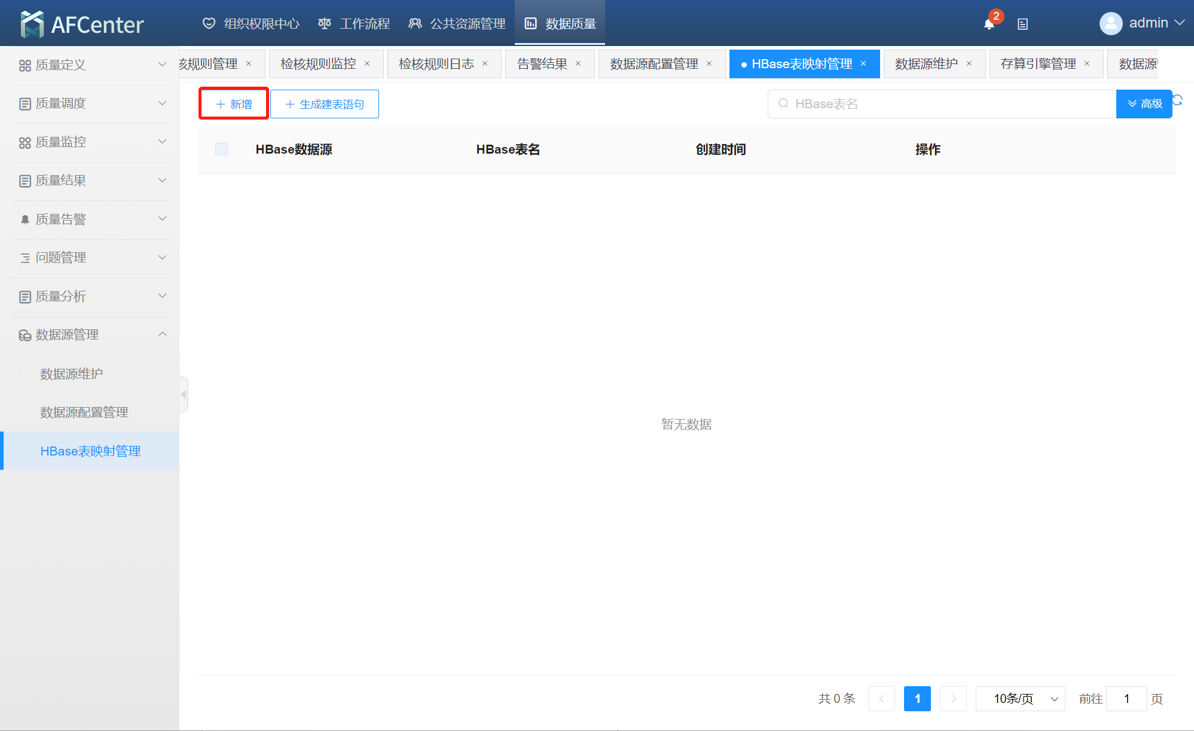
Task: Open the admin user dropdown
Action: tap(1156, 23)
